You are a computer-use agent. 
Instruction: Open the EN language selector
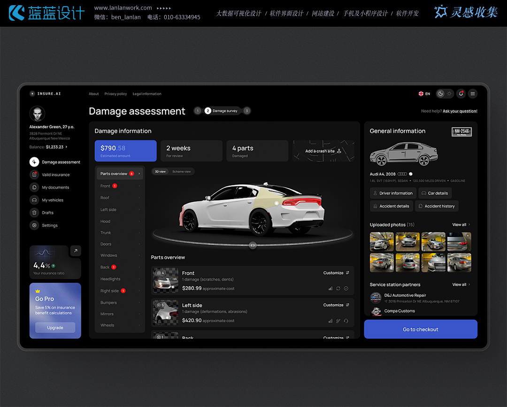(x=424, y=94)
